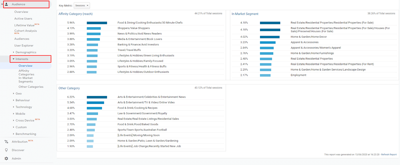Viewport: 400px width, 165px height.
Task: Open In-Market Segment heading link
Action: tap(245, 14)
